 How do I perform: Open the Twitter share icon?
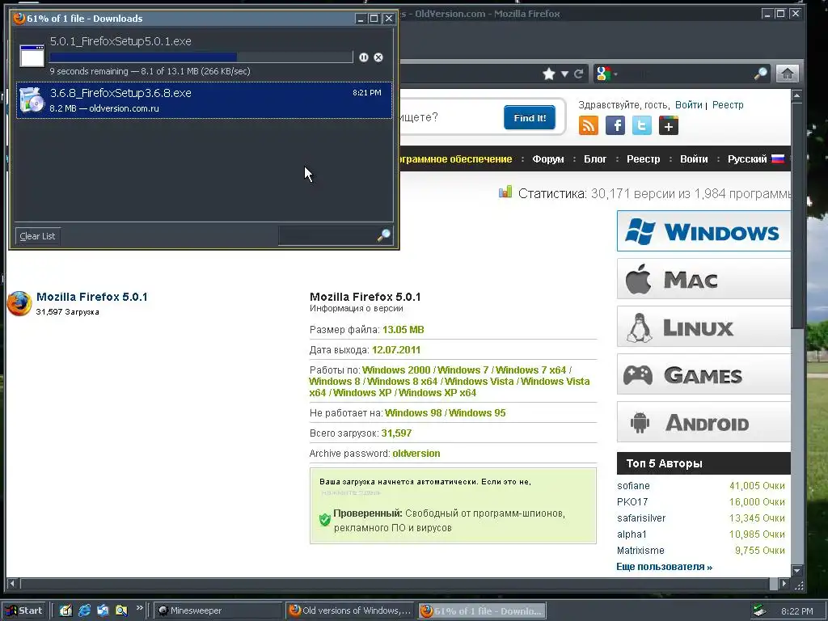point(641,125)
